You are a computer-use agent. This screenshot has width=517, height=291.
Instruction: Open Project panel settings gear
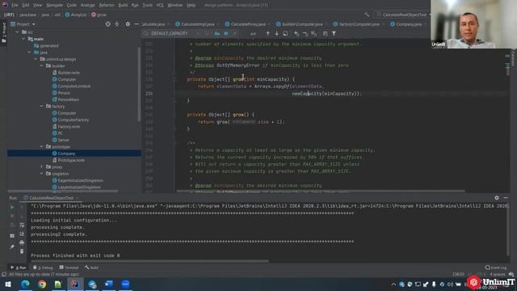point(128,24)
